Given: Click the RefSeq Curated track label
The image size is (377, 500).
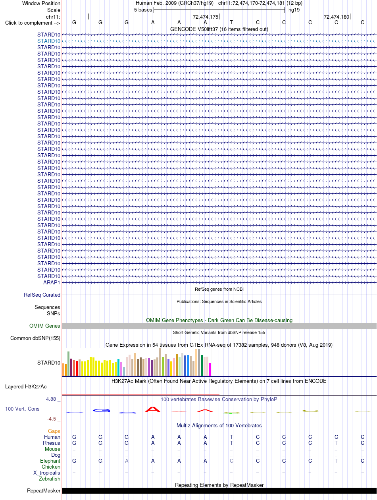Looking at the screenshot, I should point(42,295).
